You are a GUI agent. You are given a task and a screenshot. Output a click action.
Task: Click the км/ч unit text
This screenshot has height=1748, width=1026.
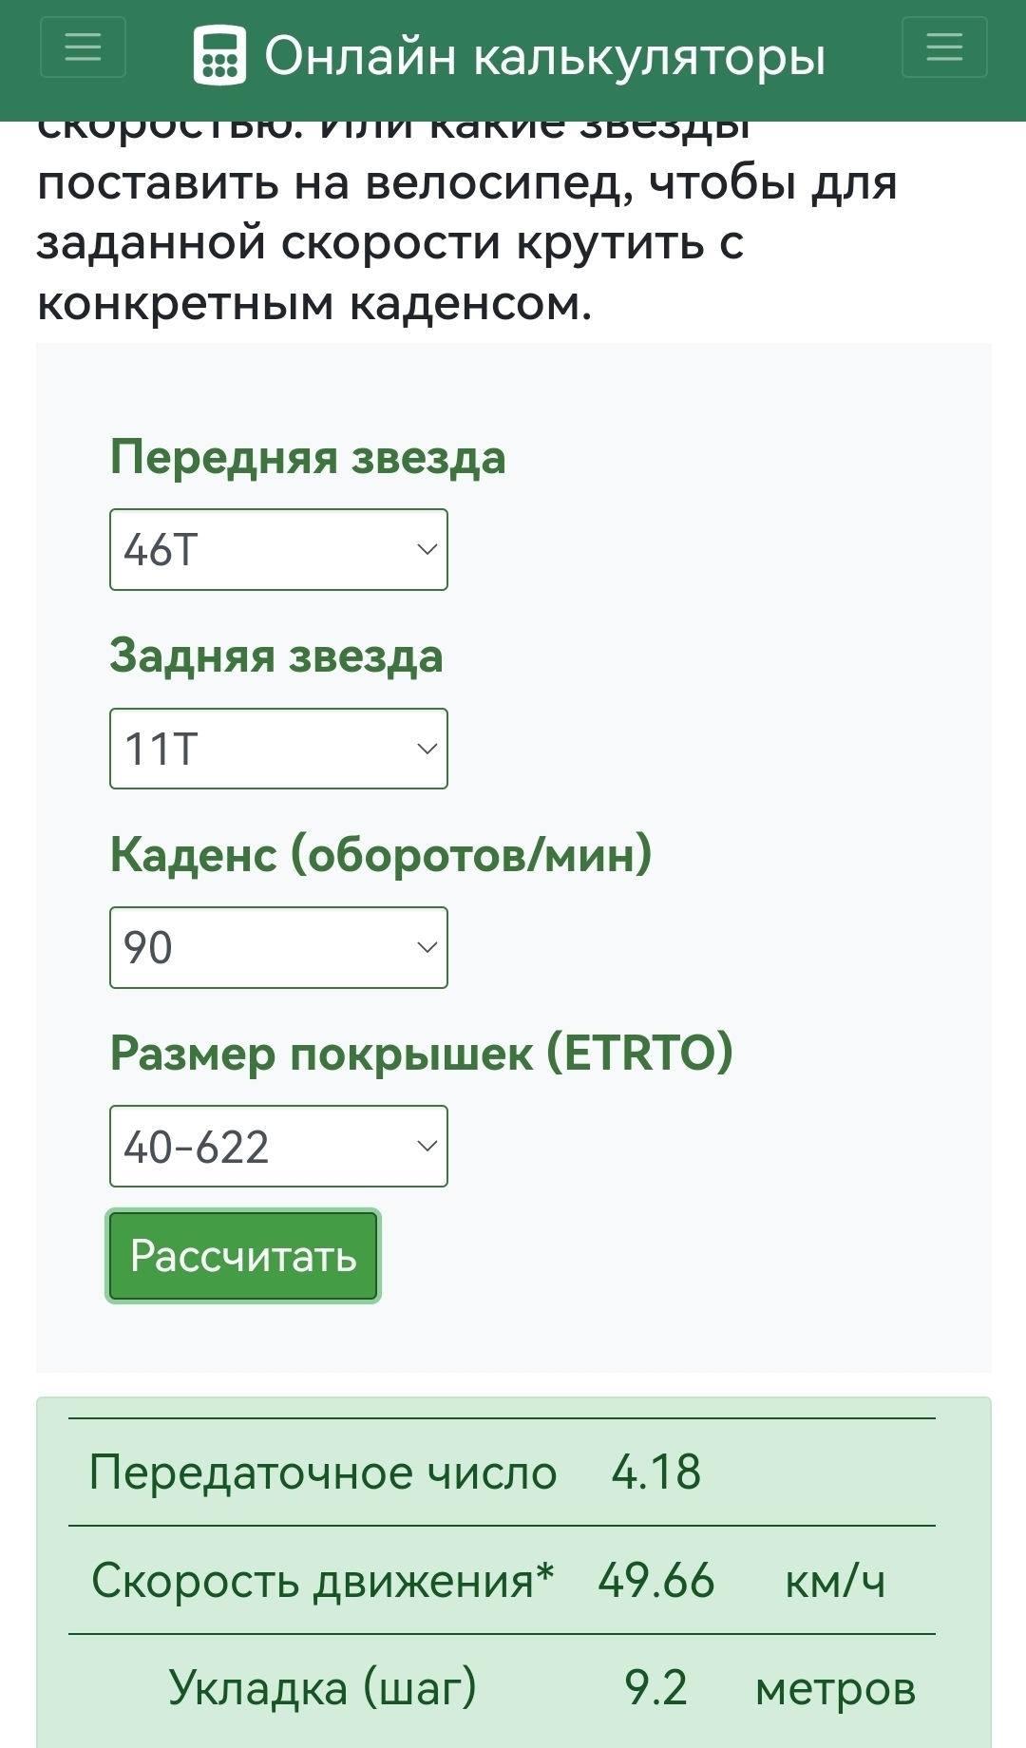point(835,1581)
